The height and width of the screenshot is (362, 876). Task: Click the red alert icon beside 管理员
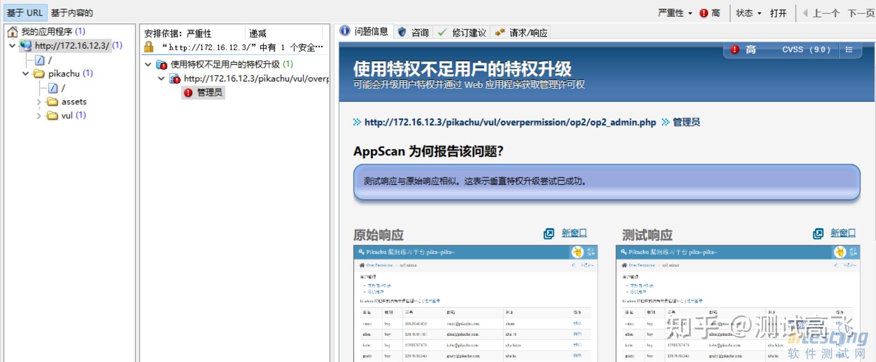[x=188, y=93]
